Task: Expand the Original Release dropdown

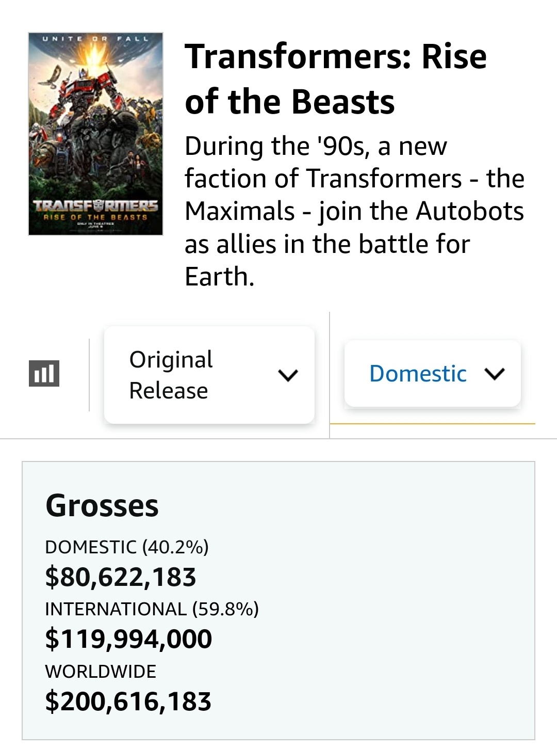Action: coord(209,375)
